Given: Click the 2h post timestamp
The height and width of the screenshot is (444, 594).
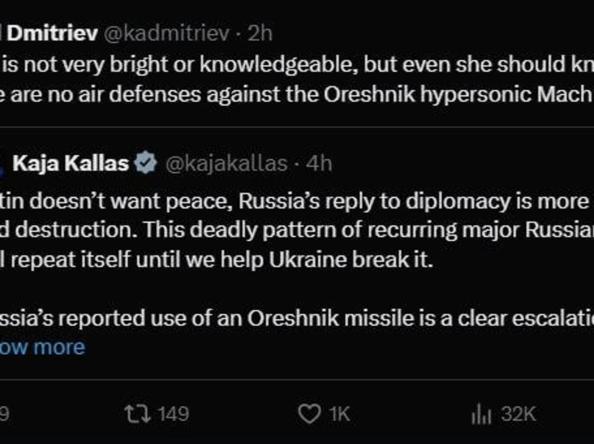Looking at the screenshot, I should point(260,33).
